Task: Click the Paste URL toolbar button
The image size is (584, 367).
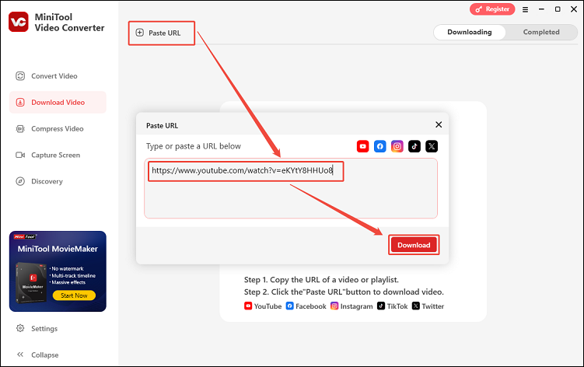Action: tap(159, 33)
